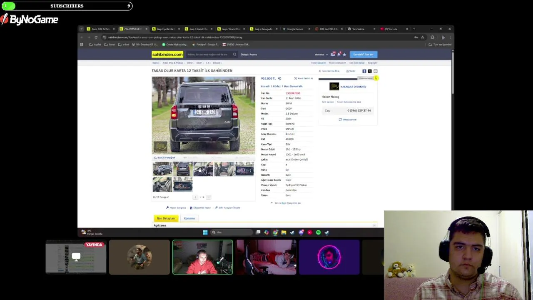The width and height of the screenshot is (533, 300).
Task: Click Ücretsiz İlan Ver button
Action: coord(364,55)
